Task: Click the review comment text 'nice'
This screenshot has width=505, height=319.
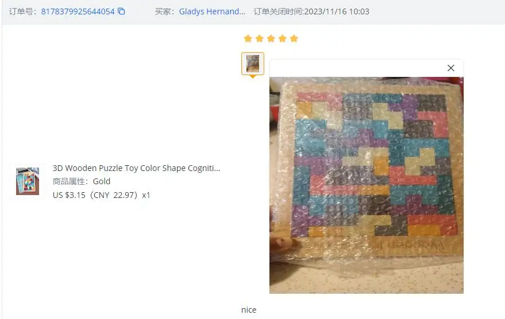Action: 249,310
